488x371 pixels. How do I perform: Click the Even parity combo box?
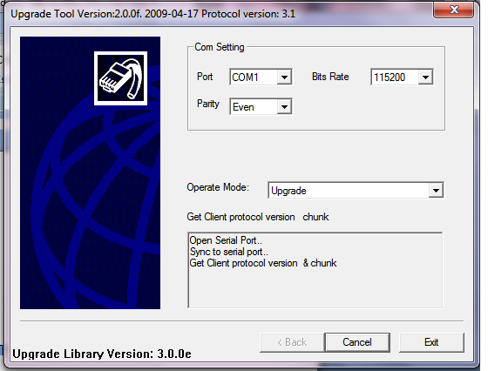coord(261,106)
